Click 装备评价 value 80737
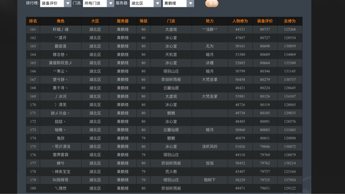 tap(265, 30)
